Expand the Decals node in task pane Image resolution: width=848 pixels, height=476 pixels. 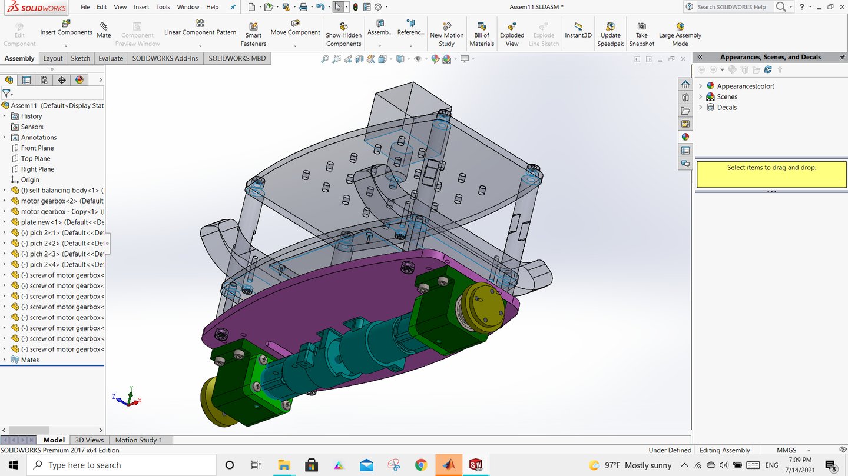point(700,108)
